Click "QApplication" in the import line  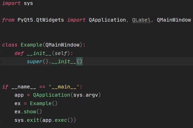107,20
